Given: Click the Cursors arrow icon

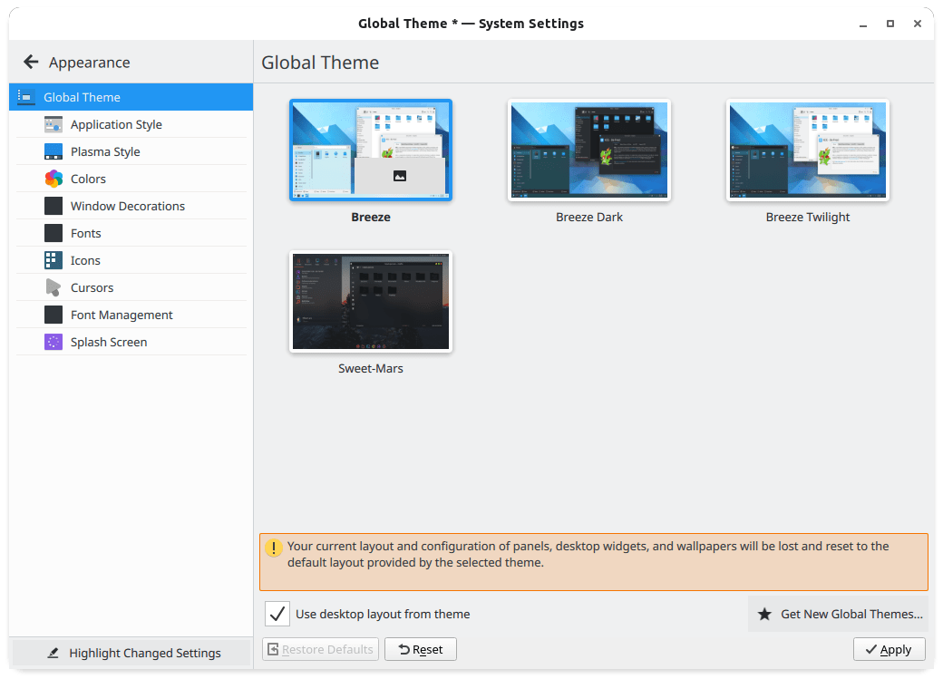Looking at the screenshot, I should pyautogui.click(x=52, y=287).
